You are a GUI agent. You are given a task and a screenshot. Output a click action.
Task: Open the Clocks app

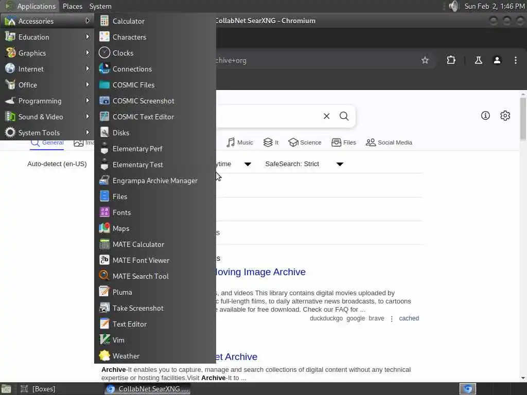pyautogui.click(x=155, y=53)
